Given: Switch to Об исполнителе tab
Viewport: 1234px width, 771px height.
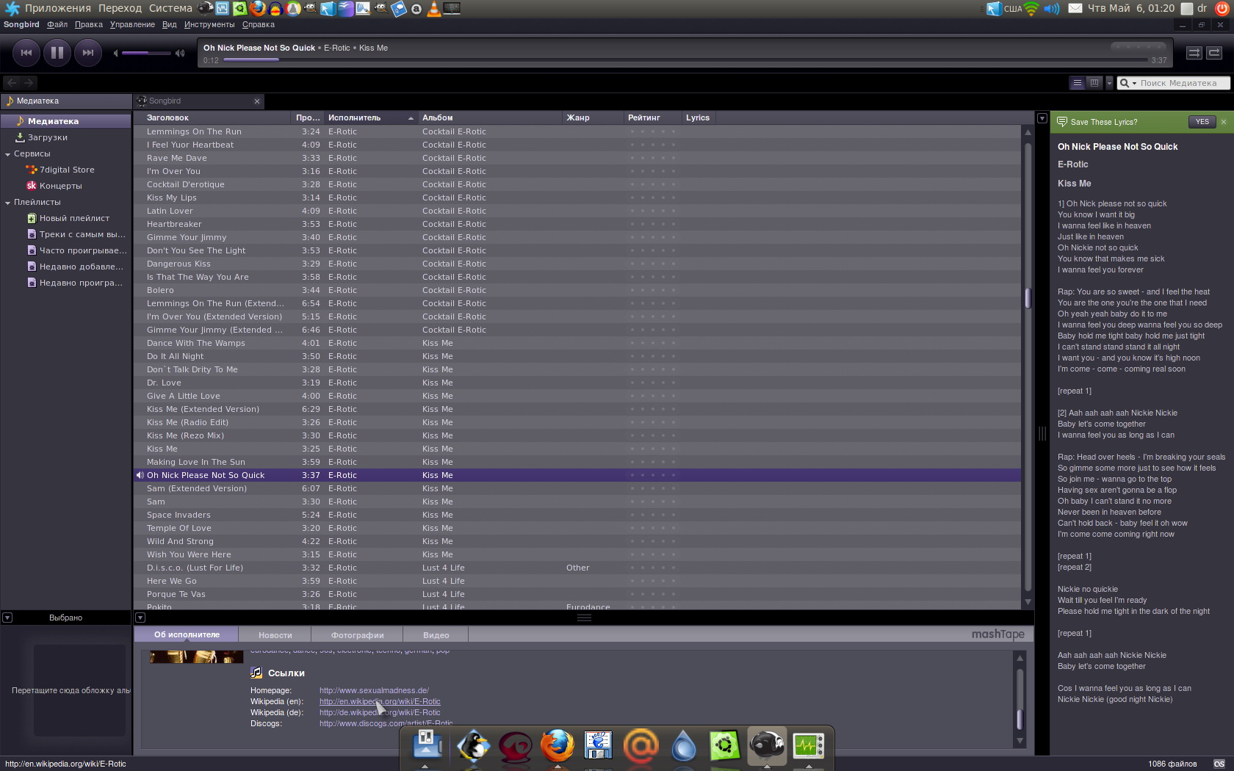Looking at the screenshot, I should point(187,634).
